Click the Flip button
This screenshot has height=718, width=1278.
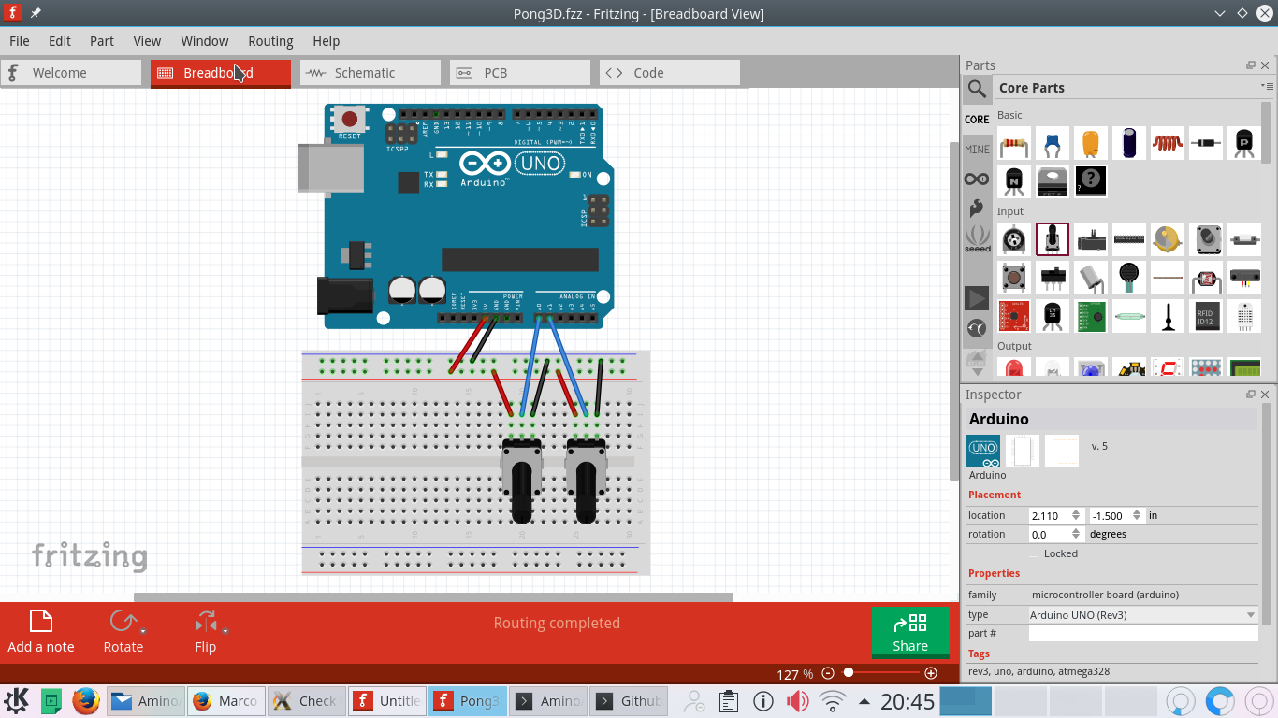[x=205, y=632]
